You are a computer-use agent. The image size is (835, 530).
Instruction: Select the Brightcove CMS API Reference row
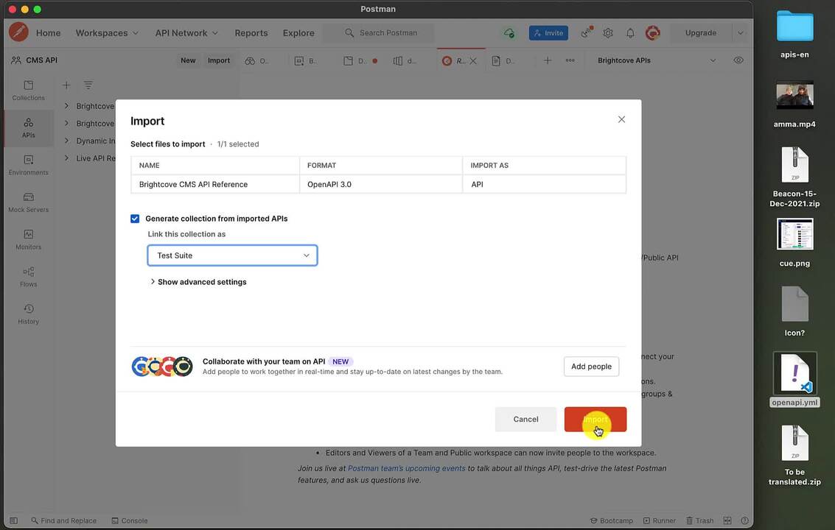click(x=378, y=184)
